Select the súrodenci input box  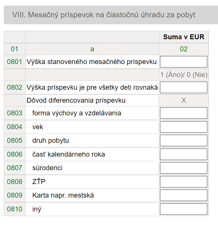coord(184,168)
